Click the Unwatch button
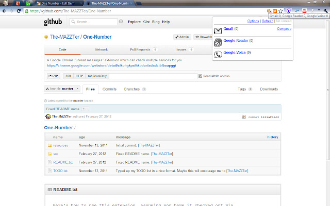The image size is (330, 206). [203, 37]
